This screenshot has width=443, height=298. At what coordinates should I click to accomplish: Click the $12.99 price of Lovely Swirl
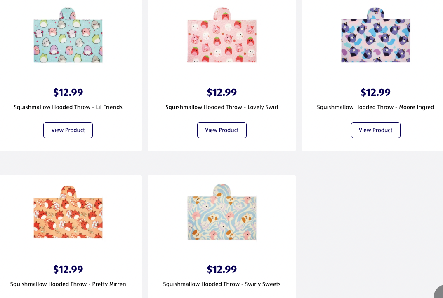[x=222, y=92]
